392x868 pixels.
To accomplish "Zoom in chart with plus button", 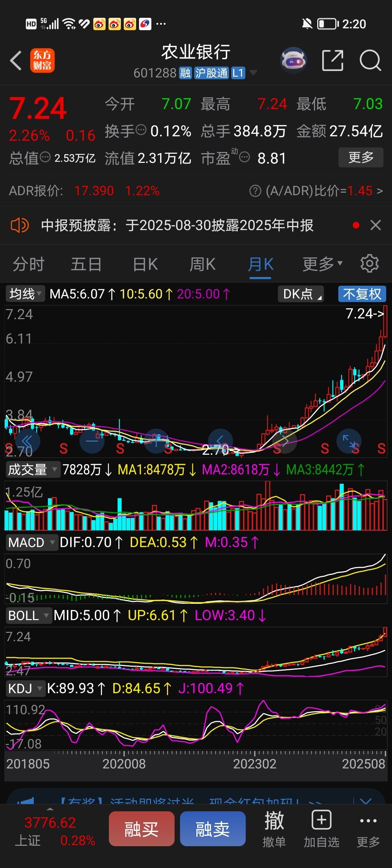I will click(x=156, y=441).
